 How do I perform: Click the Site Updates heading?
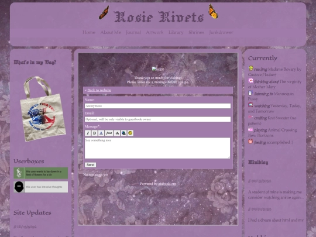[32, 212]
